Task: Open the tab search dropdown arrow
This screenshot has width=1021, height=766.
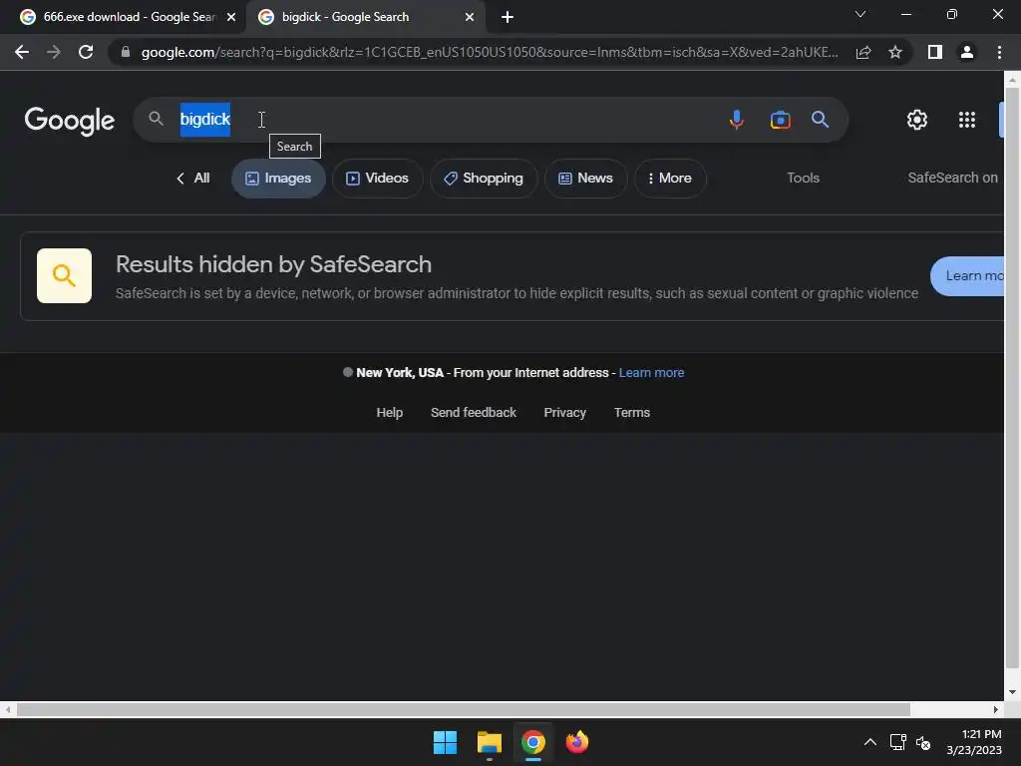Action: tap(860, 14)
